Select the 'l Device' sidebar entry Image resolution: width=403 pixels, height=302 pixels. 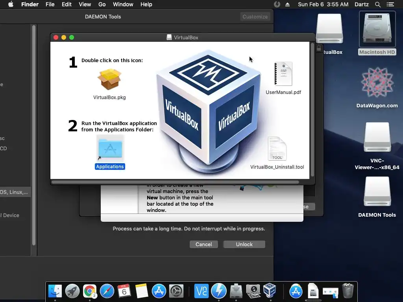(x=10, y=215)
